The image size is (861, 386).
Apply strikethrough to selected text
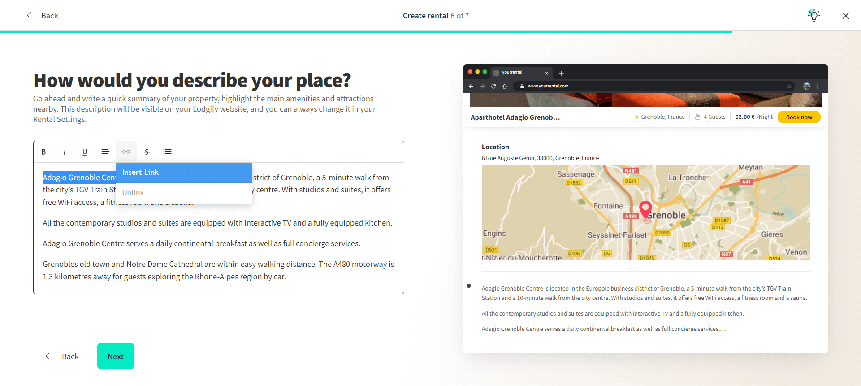pyautogui.click(x=147, y=152)
